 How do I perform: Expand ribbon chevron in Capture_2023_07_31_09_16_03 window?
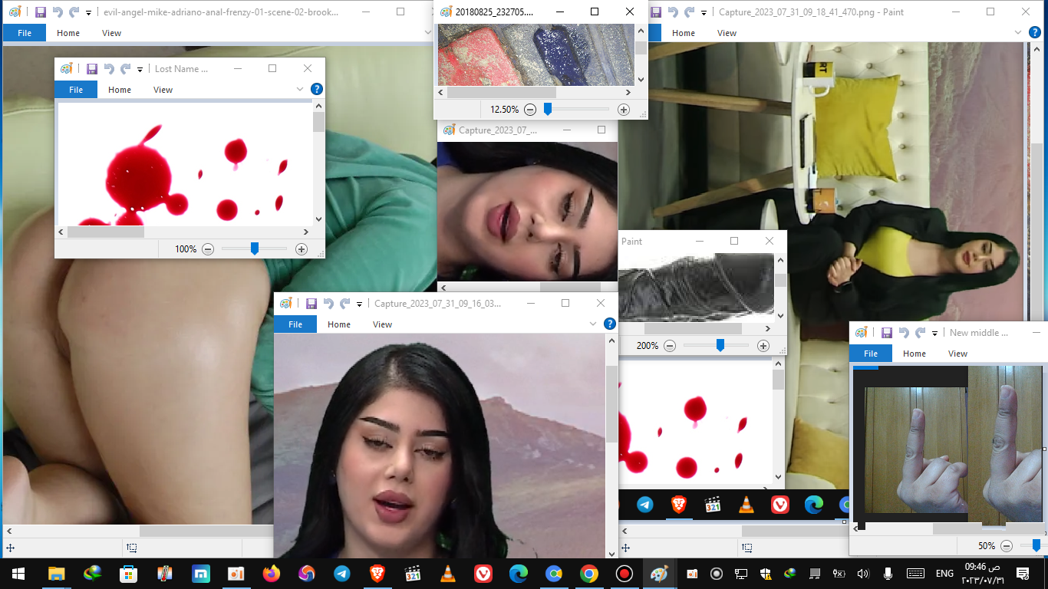click(593, 324)
